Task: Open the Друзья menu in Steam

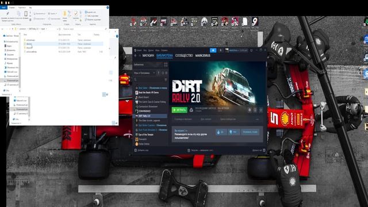Action: pos(151,50)
